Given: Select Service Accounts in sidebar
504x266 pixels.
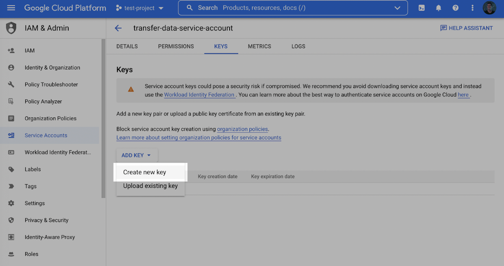Looking at the screenshot, I should point(50,135).
